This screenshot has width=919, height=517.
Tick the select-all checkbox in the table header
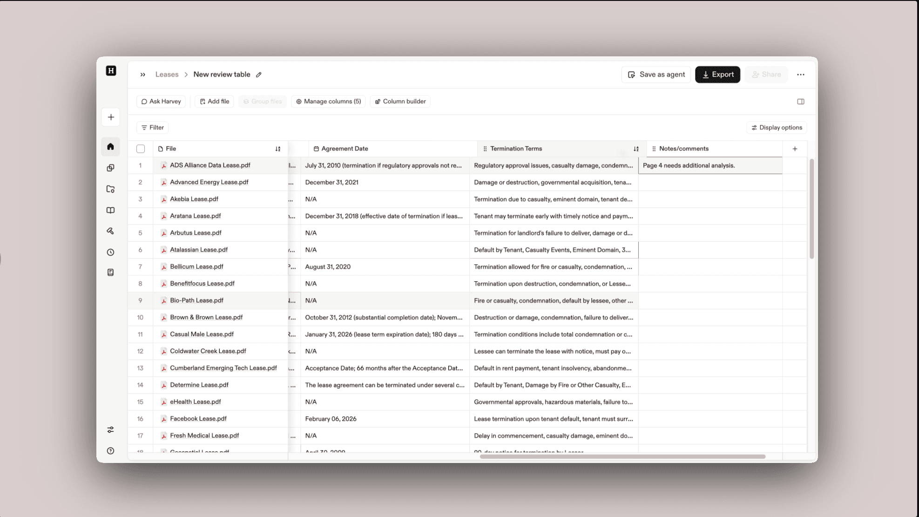point(141,149)
